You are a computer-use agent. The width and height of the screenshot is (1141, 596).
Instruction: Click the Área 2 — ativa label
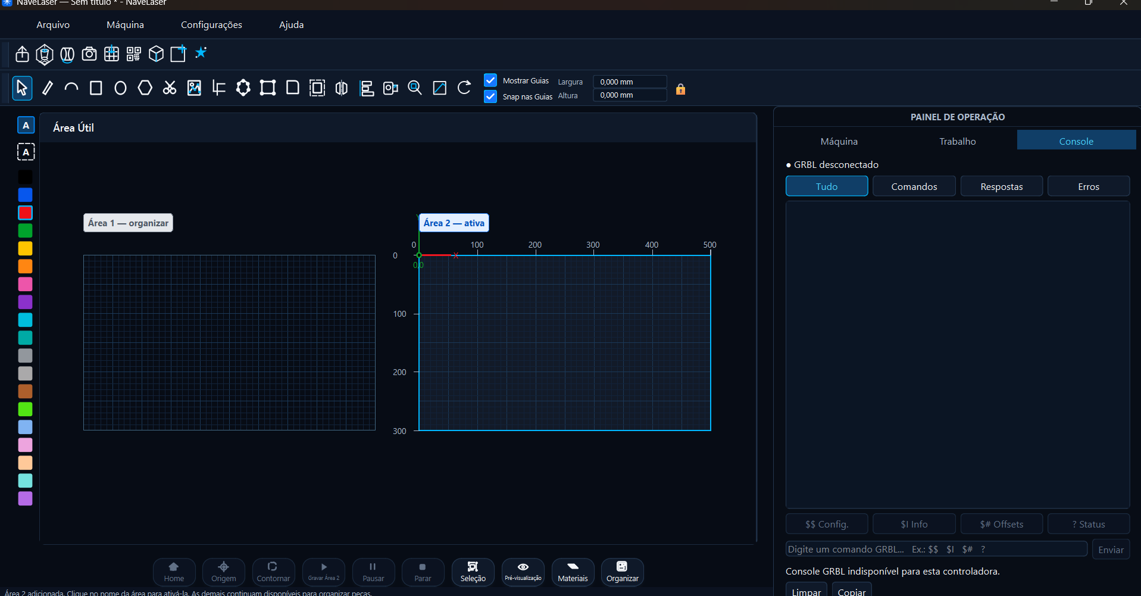tap(454, 223)
